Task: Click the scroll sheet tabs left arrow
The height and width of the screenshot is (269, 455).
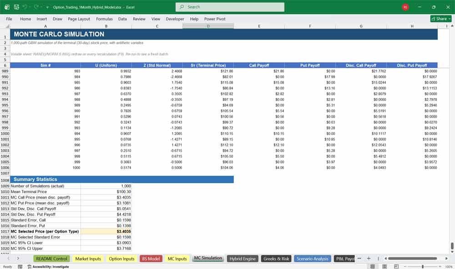Action: (8, 258)
